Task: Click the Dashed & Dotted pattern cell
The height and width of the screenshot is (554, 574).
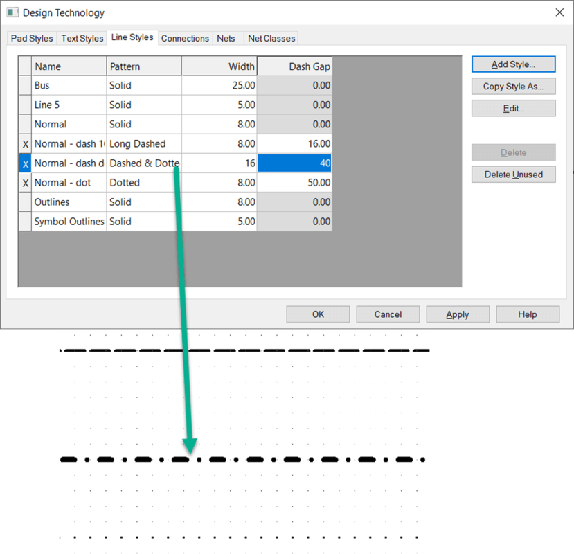Action: [144, 163]
